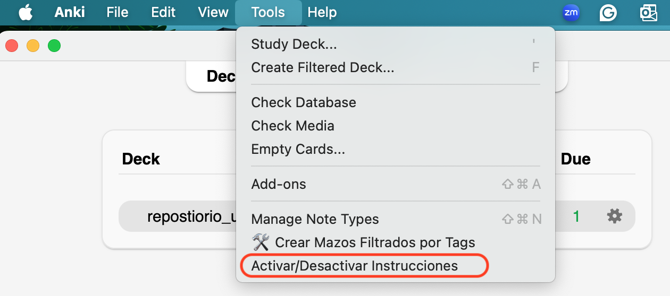670x296 pixels.
Task: Open the Outlook menu bar icon
Action: pos(648,12)
